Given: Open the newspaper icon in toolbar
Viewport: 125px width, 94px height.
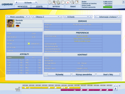Looking at the screenshot, I should tap(63, 2).
